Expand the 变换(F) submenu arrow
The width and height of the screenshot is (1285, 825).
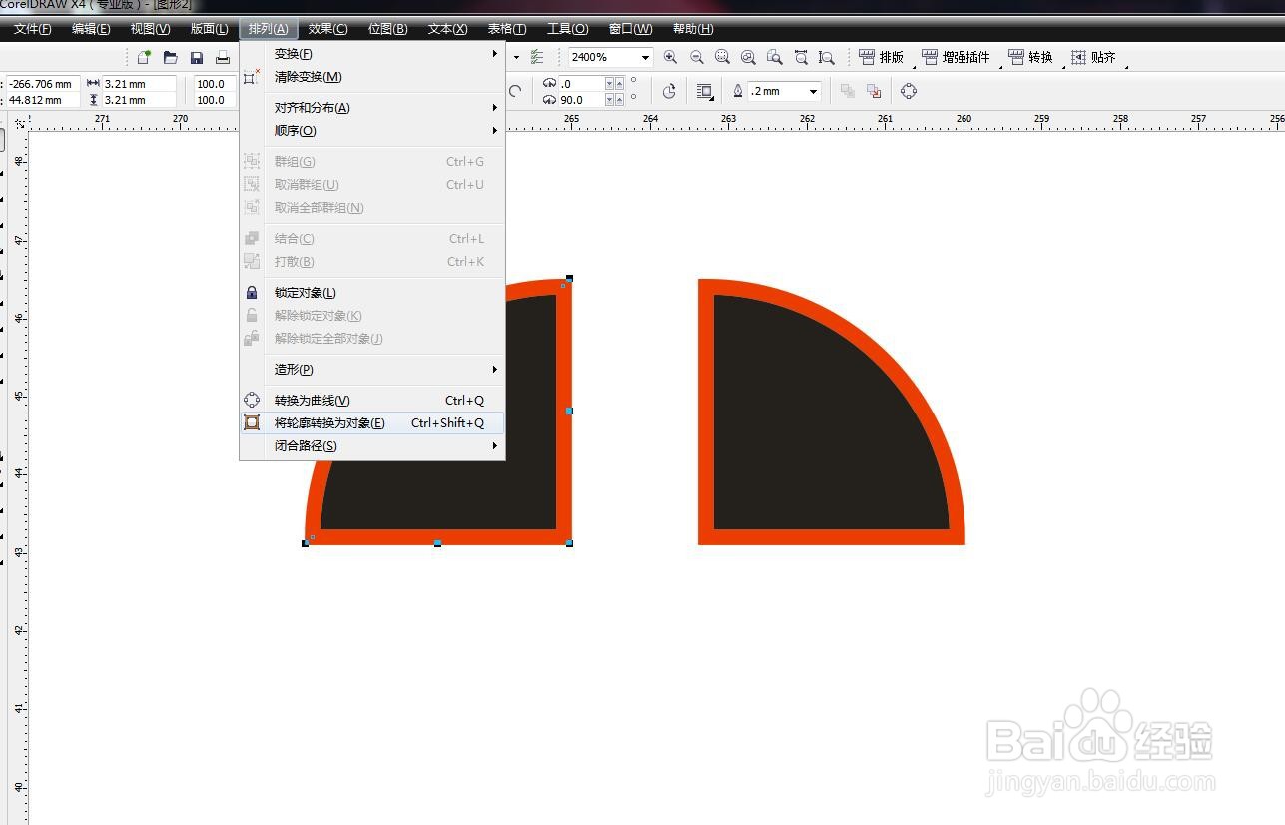tap(494, 54)
